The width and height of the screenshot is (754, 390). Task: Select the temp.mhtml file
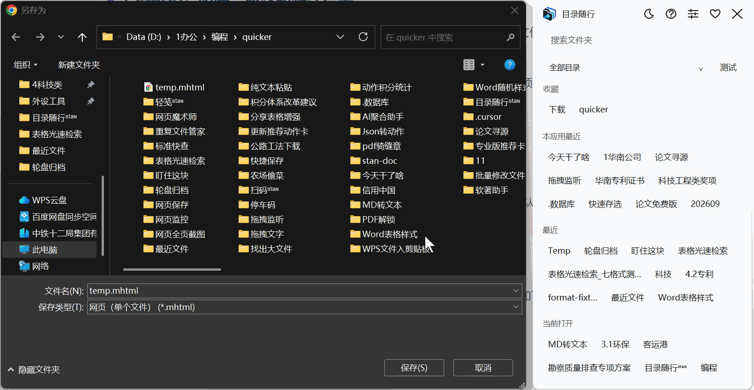pos(174,87)
